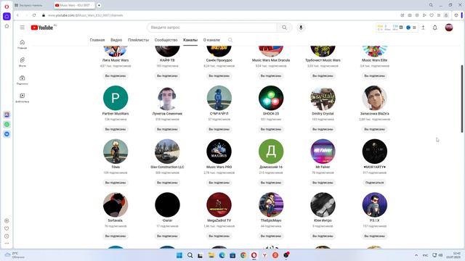Open File Explorer from the taskbar
The image size is (465, 261).
(x=211, y=255)
